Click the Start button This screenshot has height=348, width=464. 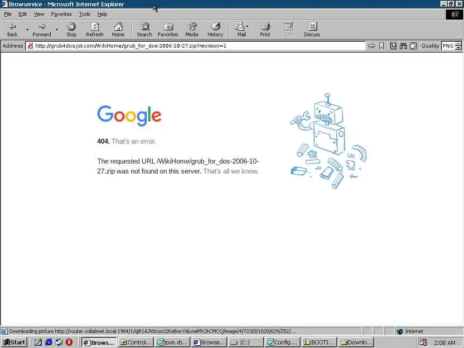tap(14, 343)
